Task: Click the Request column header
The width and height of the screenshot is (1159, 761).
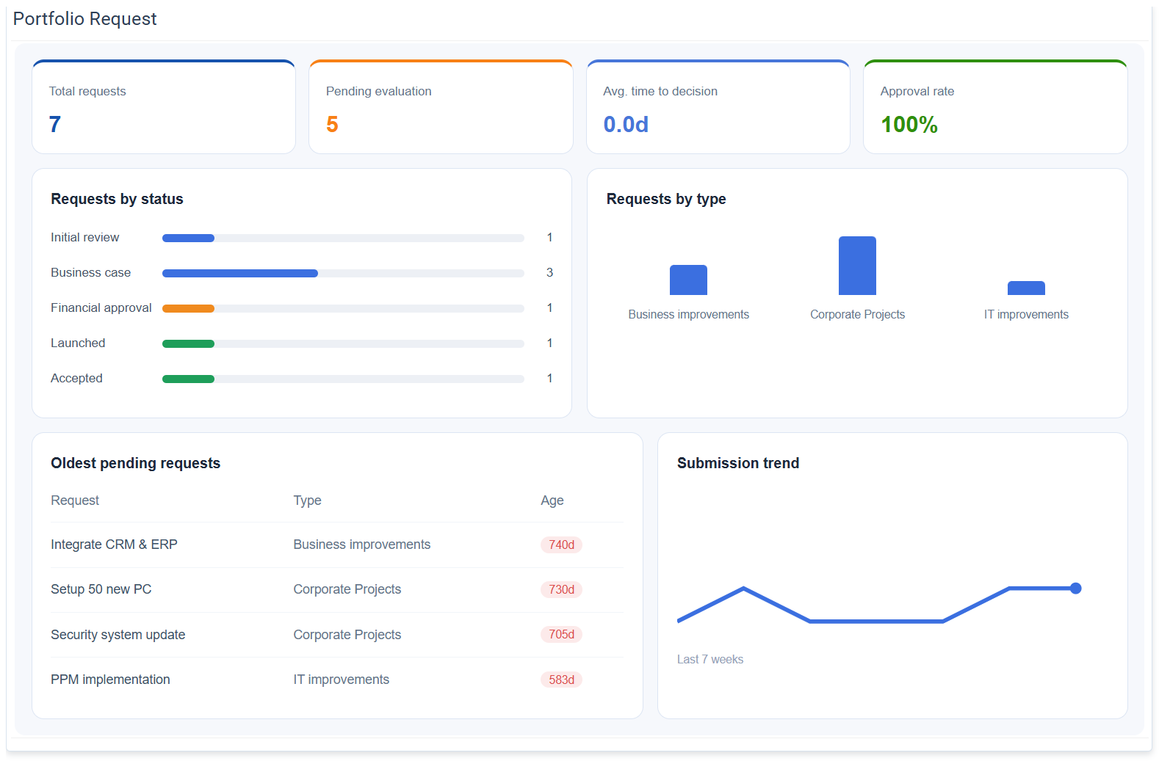Action: (x=75, y=500)
